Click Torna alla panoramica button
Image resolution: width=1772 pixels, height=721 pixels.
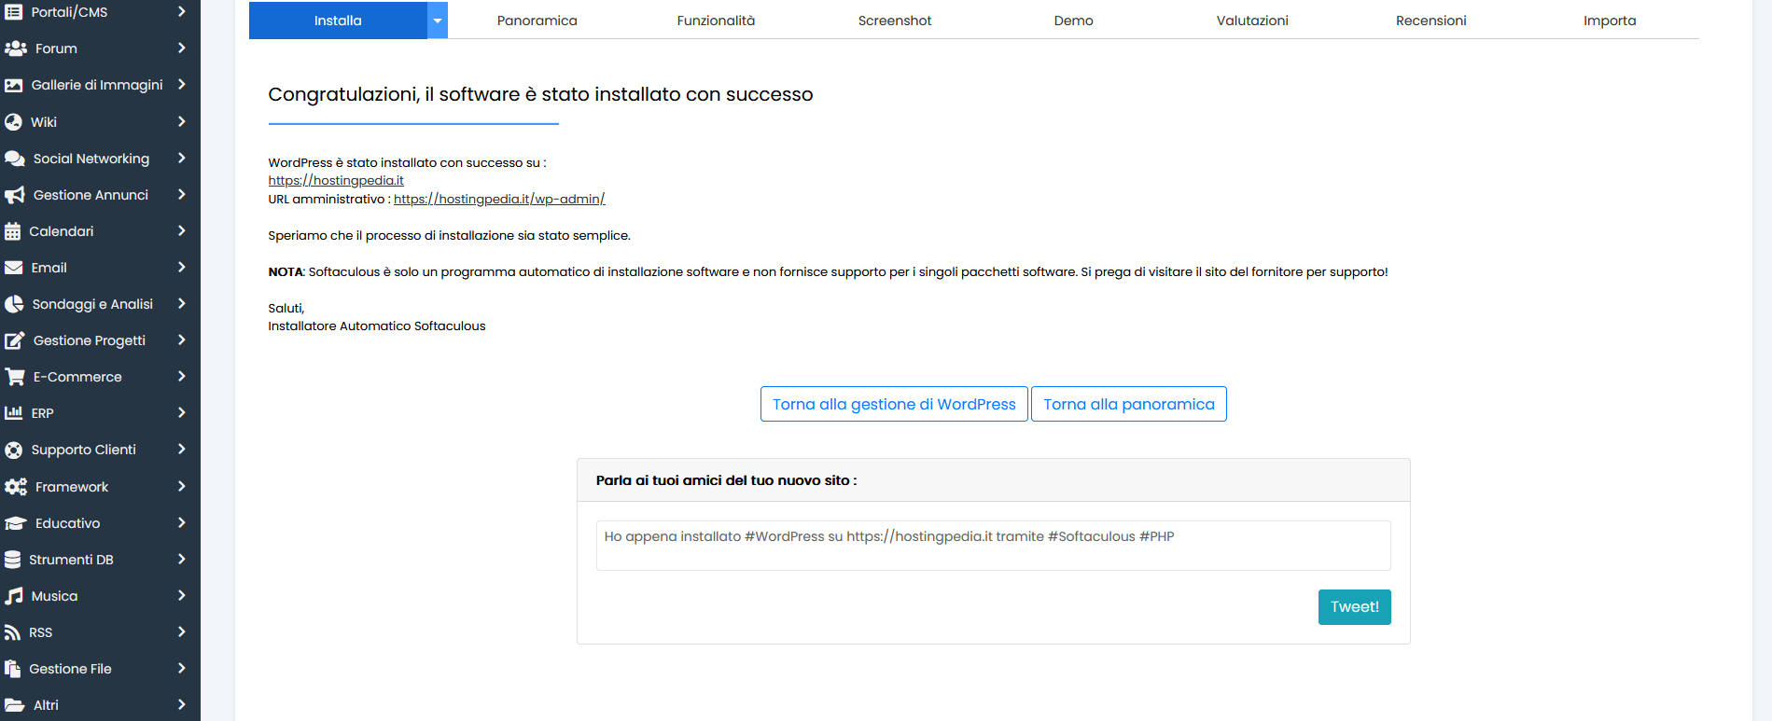pos(1129,404)
